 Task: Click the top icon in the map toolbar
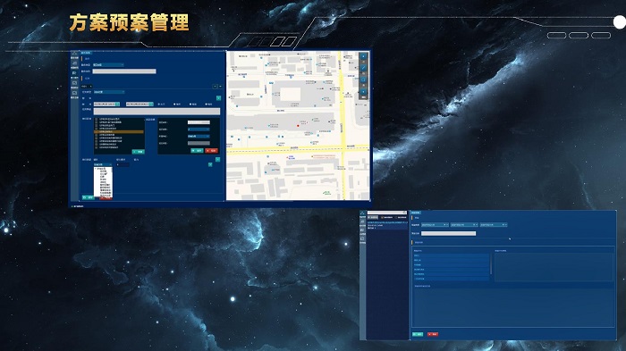click(363, 56)
